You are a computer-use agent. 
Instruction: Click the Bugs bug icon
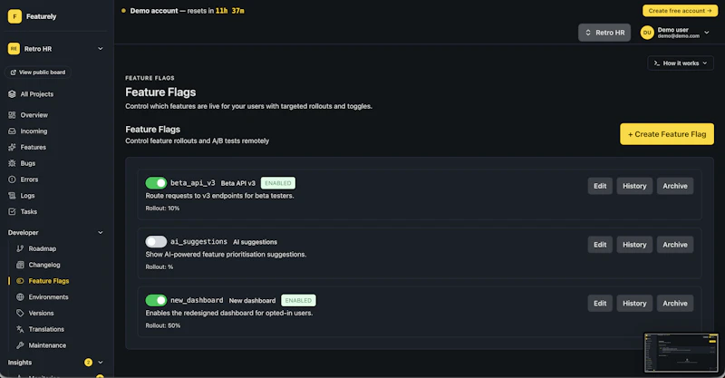(x=12, y=163)
